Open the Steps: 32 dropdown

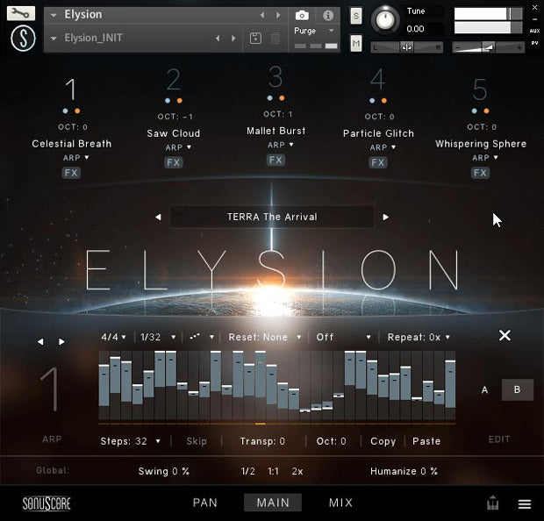(131, 441)
